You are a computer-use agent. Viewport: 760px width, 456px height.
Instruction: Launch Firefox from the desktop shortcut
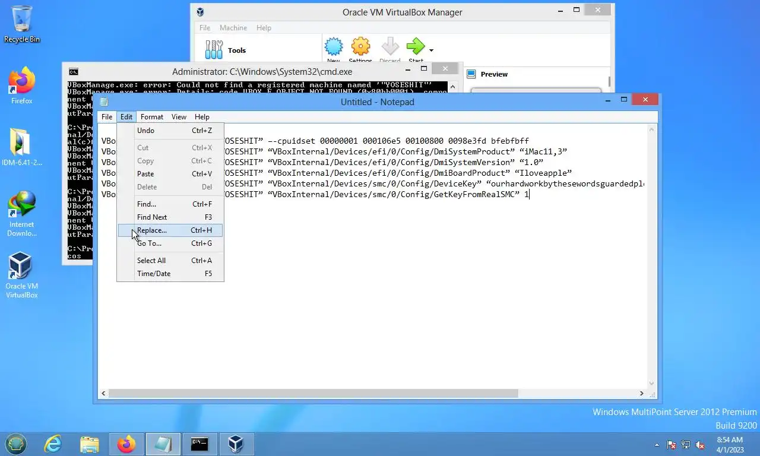pyautogui.click(x=22, y=86)
